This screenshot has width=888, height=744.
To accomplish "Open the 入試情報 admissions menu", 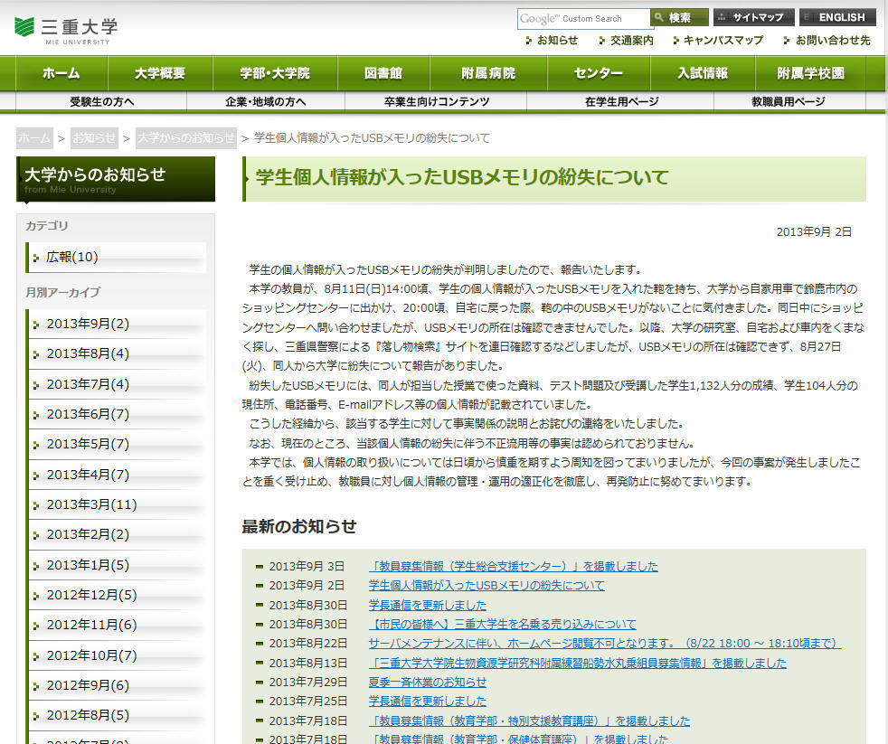I will pyautogui.click(x=703, y=73).
